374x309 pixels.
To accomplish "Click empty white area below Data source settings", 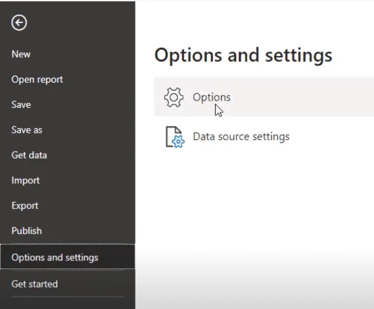I will coord(255,202).
